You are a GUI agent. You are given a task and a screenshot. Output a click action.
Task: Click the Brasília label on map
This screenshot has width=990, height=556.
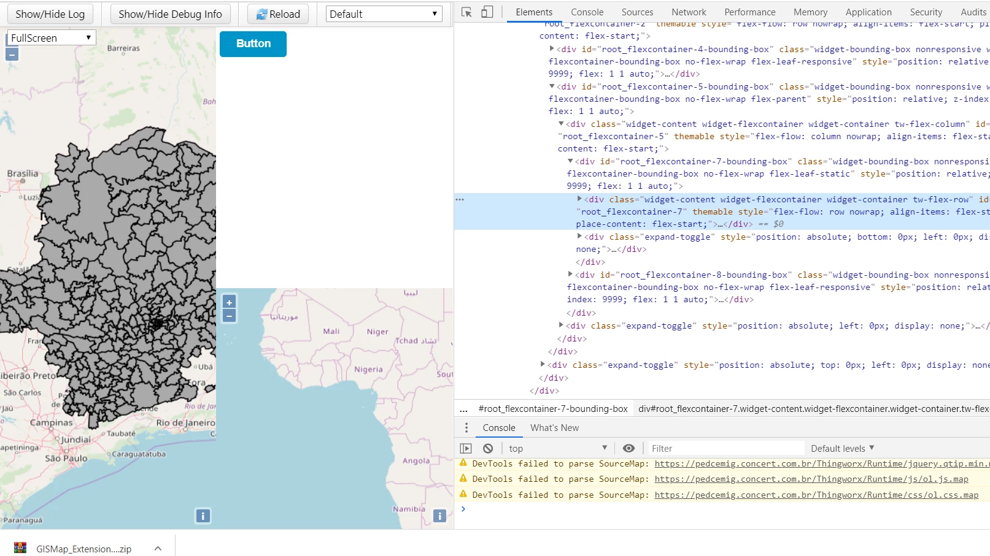point(23,173)
